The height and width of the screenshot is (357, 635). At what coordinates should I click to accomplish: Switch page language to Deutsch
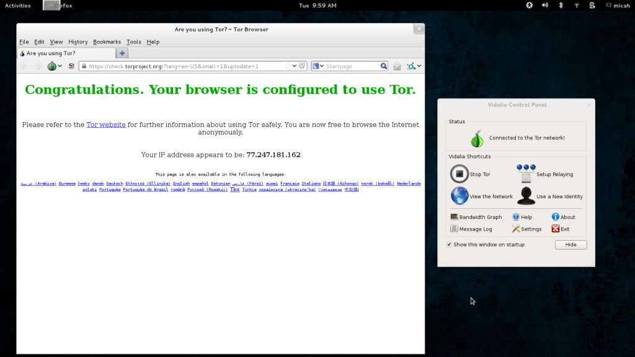pos(115,183)
